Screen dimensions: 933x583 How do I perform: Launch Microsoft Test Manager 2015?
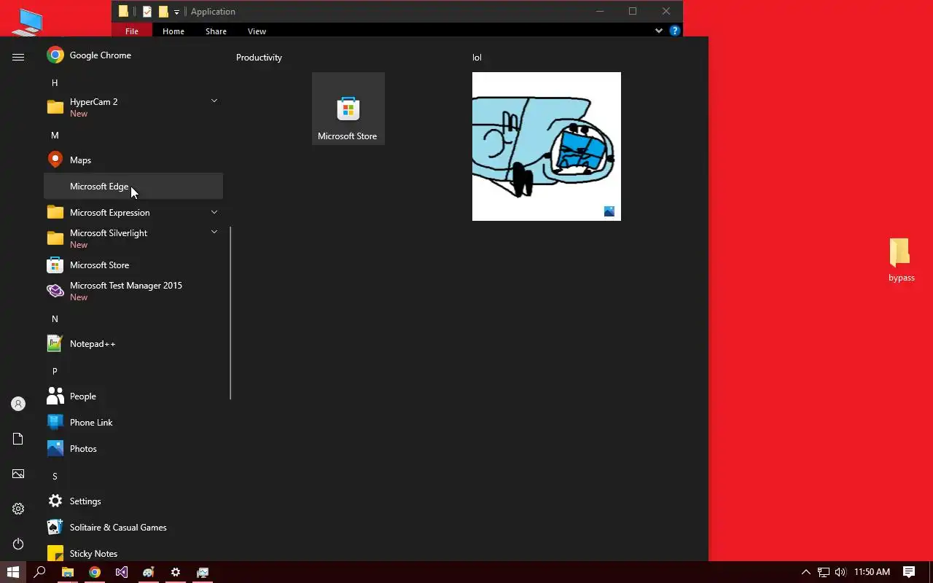133,291
